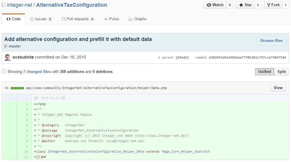Open the Pulse tab
Viewport: 291px width, 162px height.
tap(111, 19)
